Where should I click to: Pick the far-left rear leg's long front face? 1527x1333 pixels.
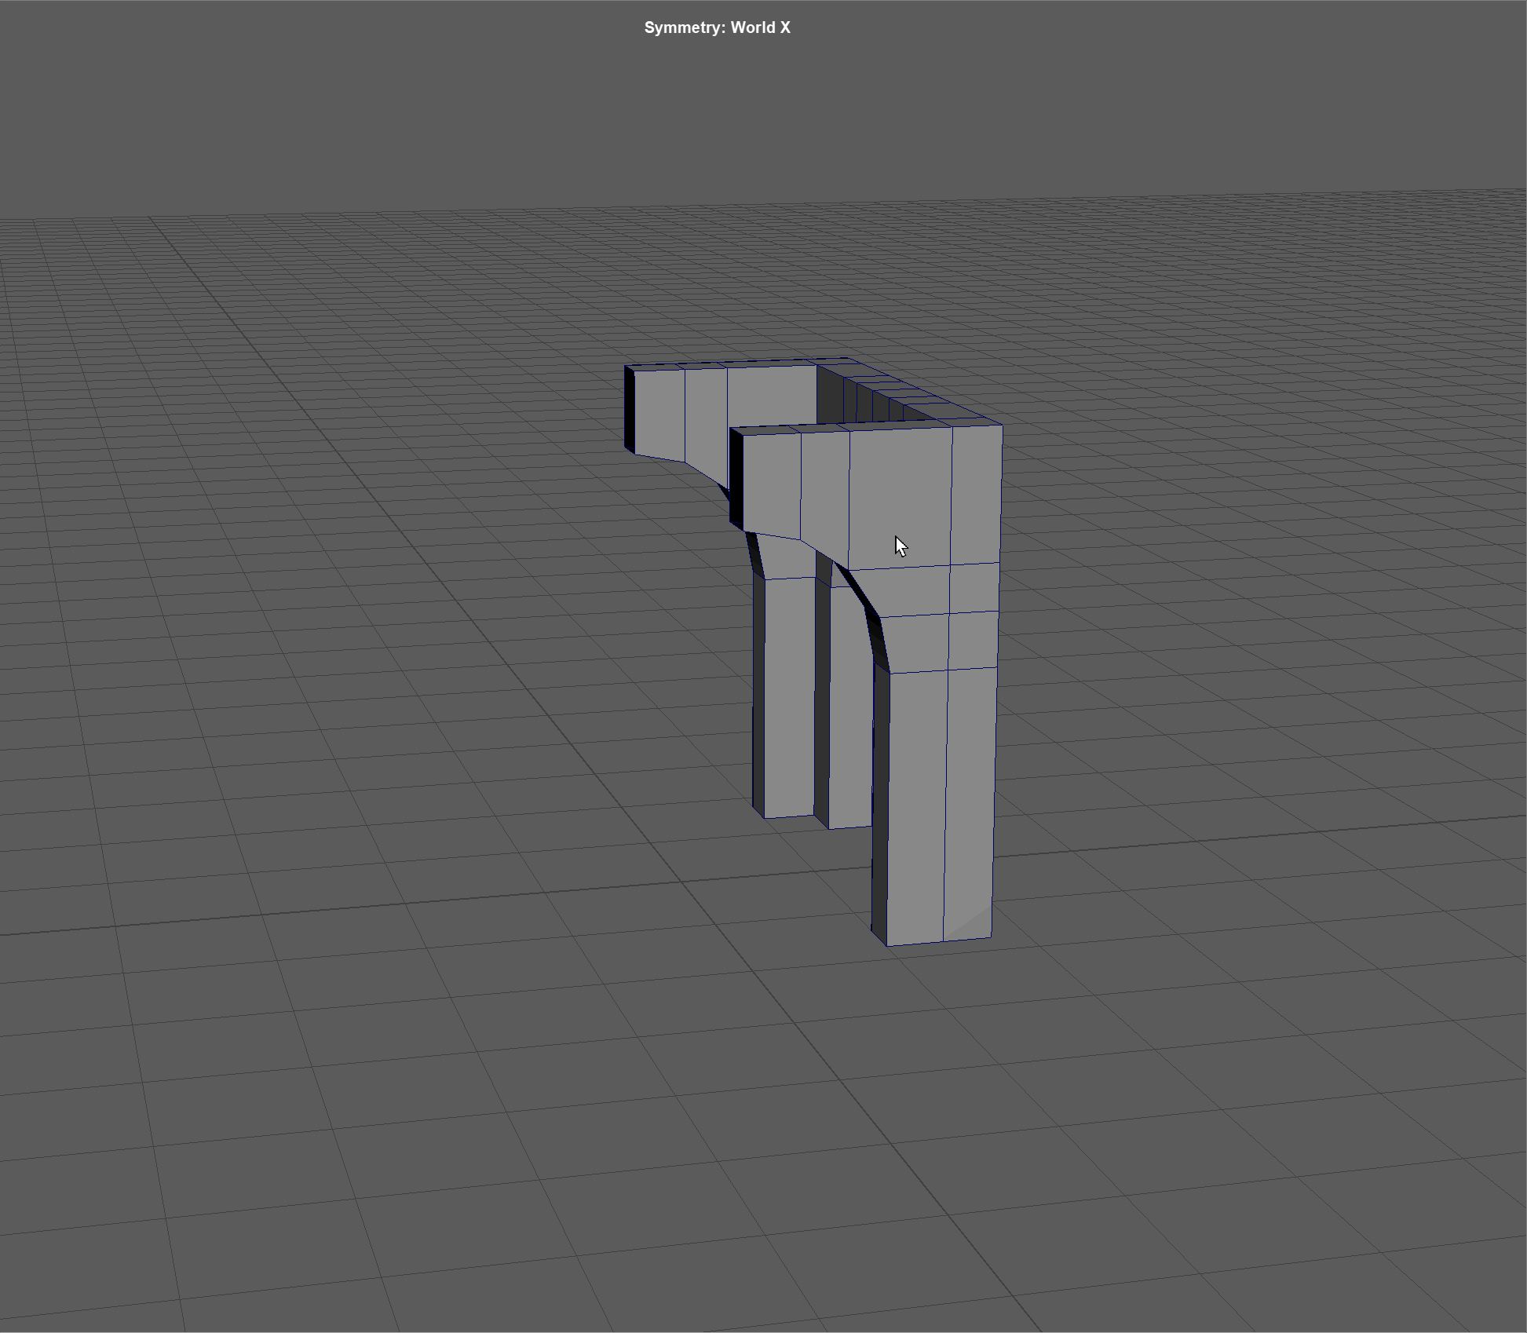tap(788, 699)
